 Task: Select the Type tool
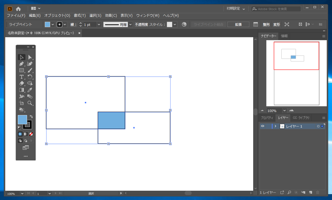coord(22,77)
